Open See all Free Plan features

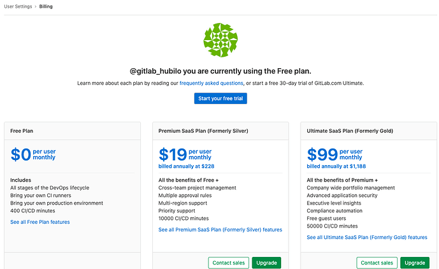click(x=40, y=222)
